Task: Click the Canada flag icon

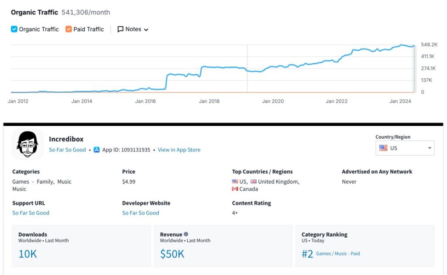Action: tap(235, 189)
